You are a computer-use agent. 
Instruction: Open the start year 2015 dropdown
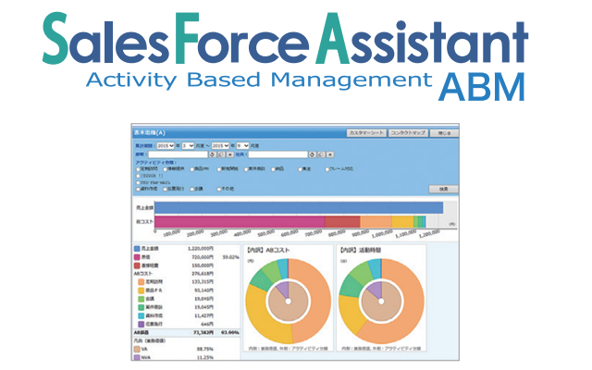[x=166, y=146]
